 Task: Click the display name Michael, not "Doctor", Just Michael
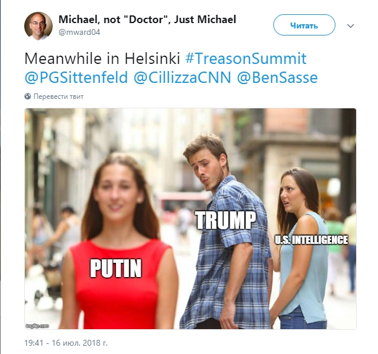point(147,20)
